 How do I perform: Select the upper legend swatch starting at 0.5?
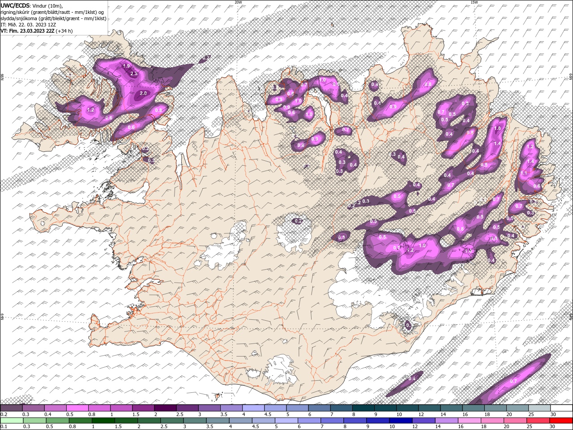[x=77, y=408]
